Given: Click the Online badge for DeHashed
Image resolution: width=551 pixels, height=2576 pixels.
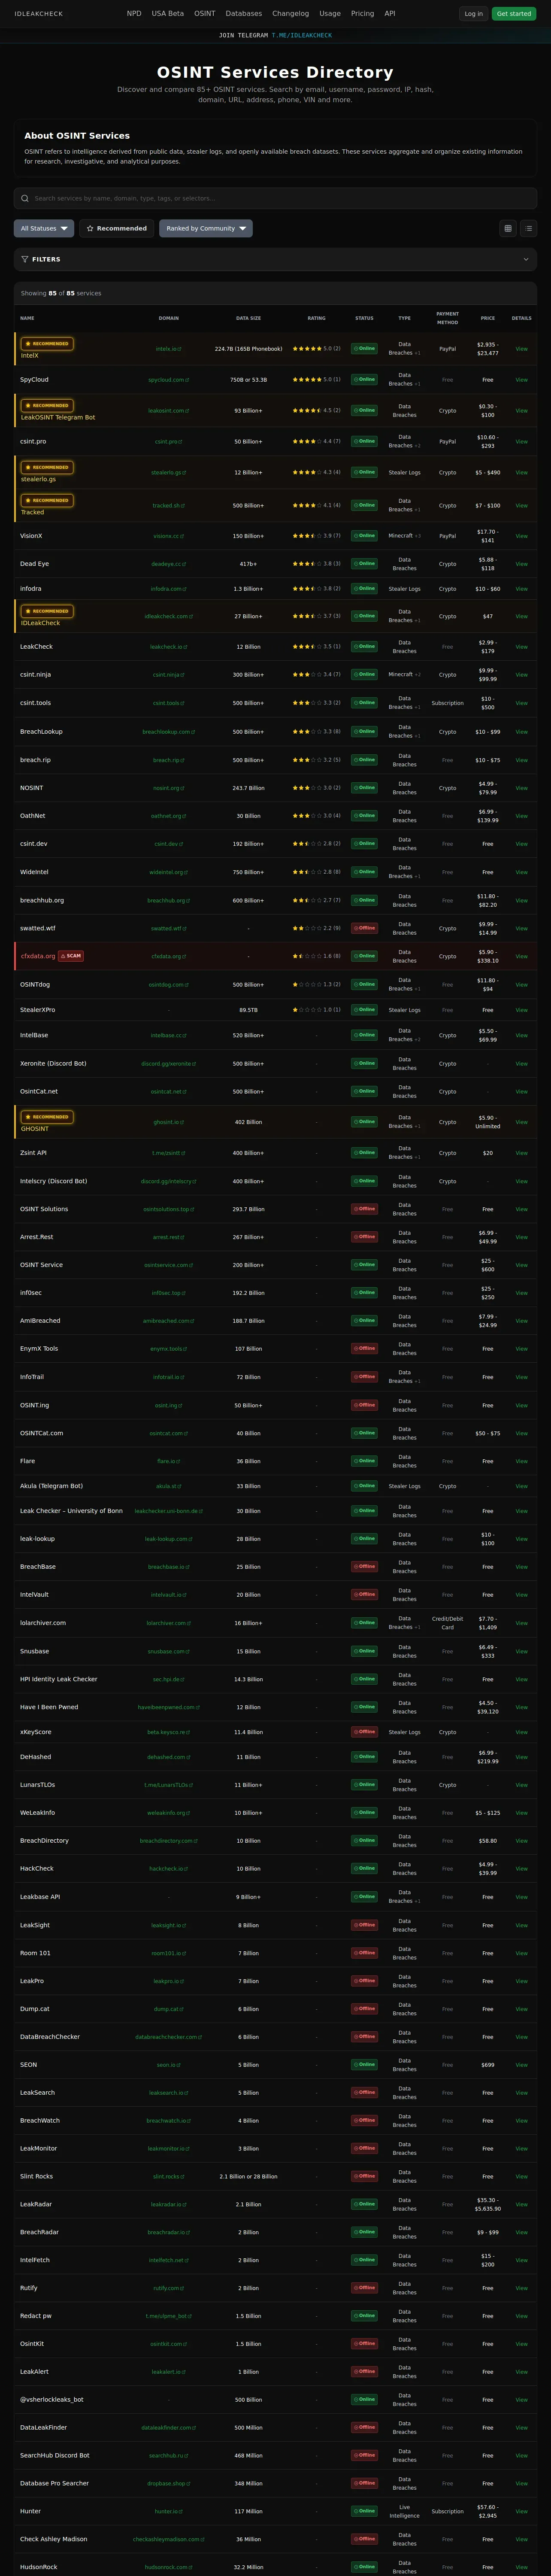Looking at the screenshot, I should coord(364,1757).
